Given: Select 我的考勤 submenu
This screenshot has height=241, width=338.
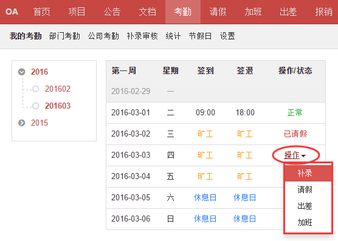Looking at the screenshot, I should click(26, 36).
